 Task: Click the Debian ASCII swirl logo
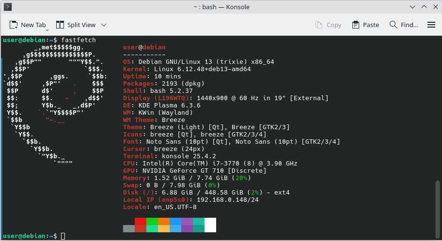pyautogui.click(x=55, y=105)
